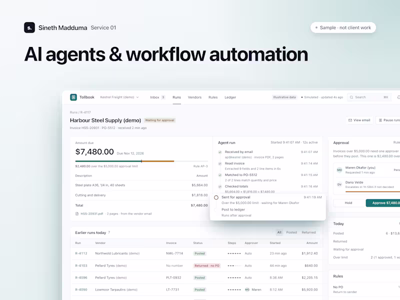Click the Vendor column header
Image resolution: width=400 pixels, height=300 pixels.
(100, 243)
